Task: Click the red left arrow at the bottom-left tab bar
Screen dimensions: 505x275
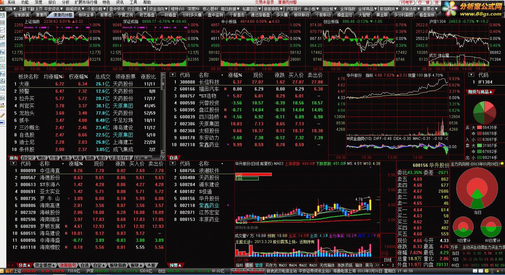Action: tap(9, 265)
